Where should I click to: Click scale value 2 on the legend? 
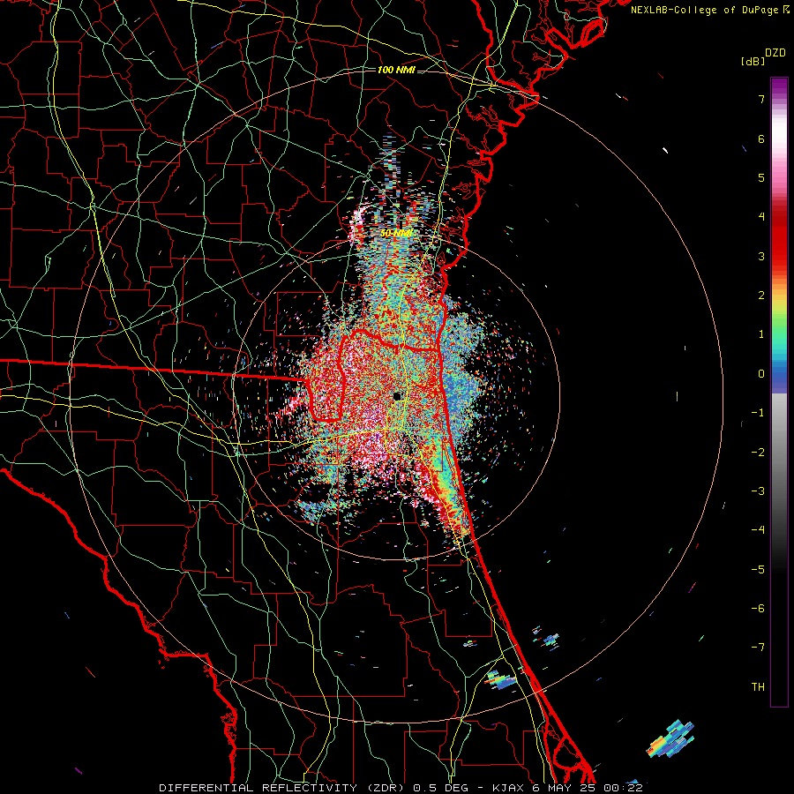pyautogui.click(x=761, y=296)
